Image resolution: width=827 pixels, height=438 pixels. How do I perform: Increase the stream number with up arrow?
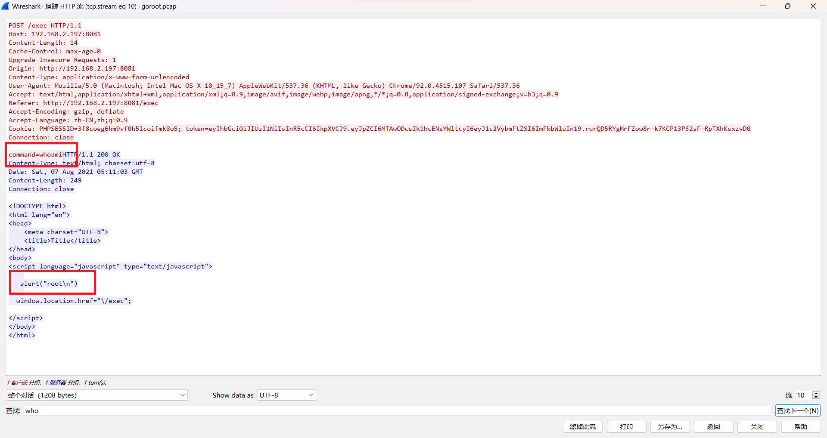(x=816, y=393)
